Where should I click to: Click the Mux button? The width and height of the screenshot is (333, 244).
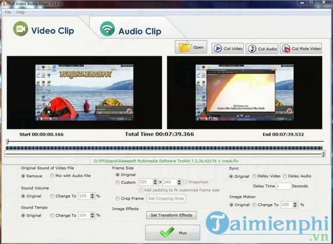(173, 232)
